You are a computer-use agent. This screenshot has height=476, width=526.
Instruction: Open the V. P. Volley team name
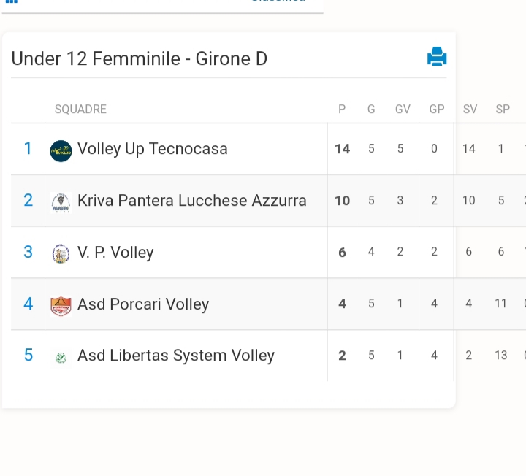pyautogui.click(x=115, y=252)
